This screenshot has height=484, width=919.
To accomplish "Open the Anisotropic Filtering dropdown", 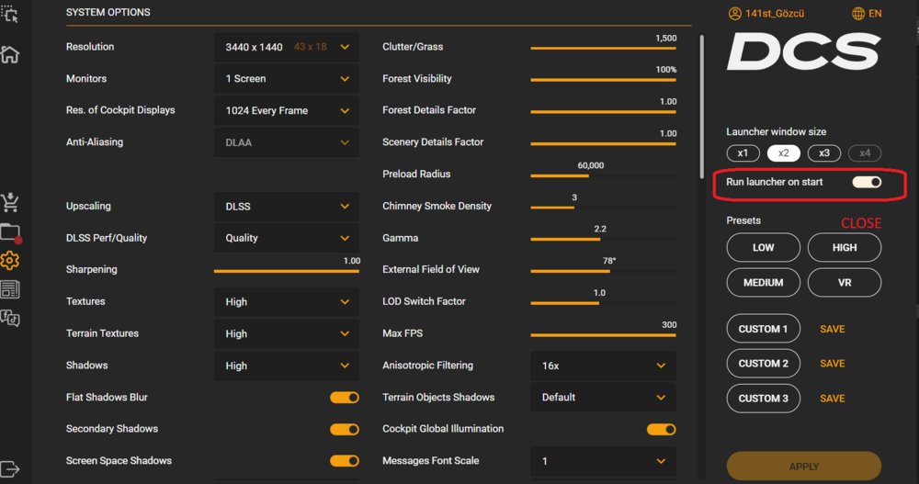I will [x=603, y=366].
